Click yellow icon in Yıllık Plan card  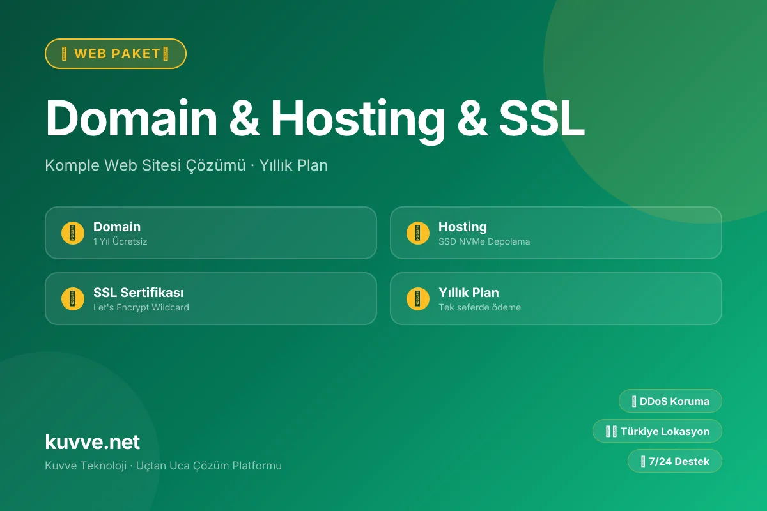pyautogui.click(x=418, y=299)
